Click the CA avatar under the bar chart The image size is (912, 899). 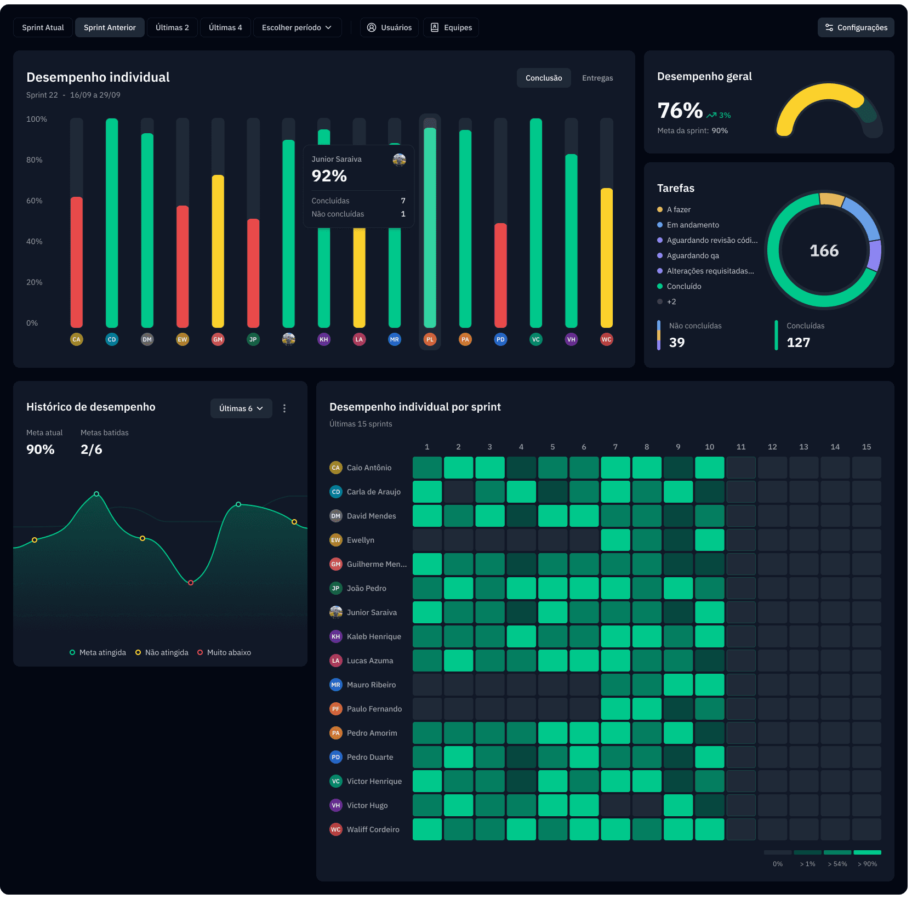(x=77, y=339)
